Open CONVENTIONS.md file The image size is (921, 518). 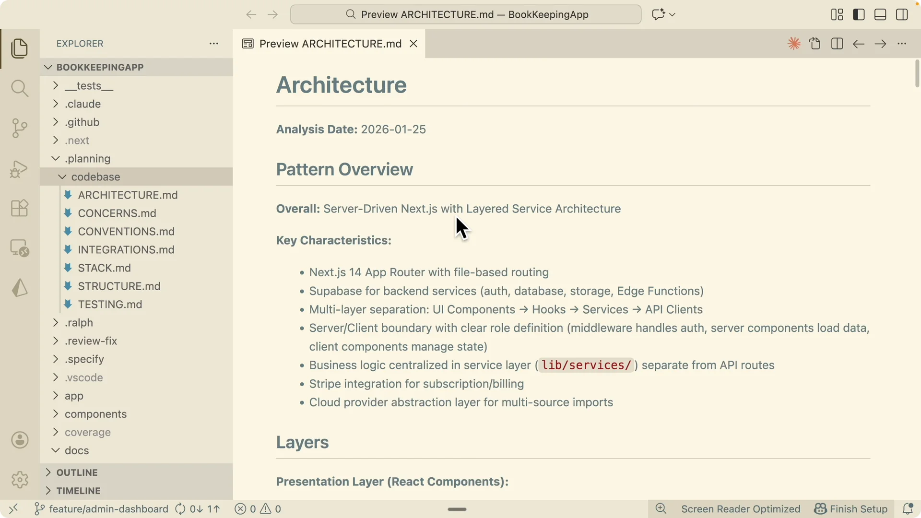(136, 232)
